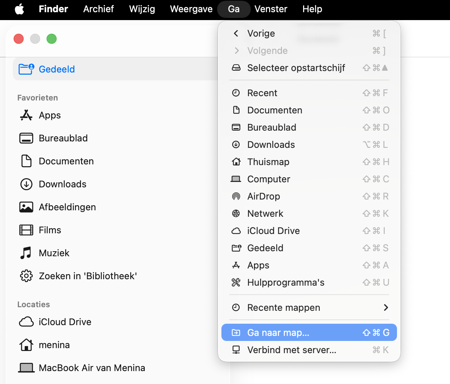Click the AirDrop radar icon in menu
450x384 pixels.
(x=236, y=196)
